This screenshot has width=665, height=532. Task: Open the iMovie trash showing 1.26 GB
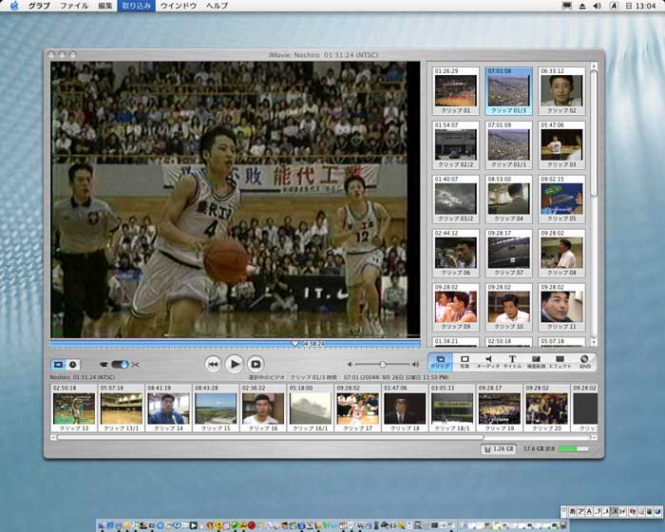(x=499, y=448)
